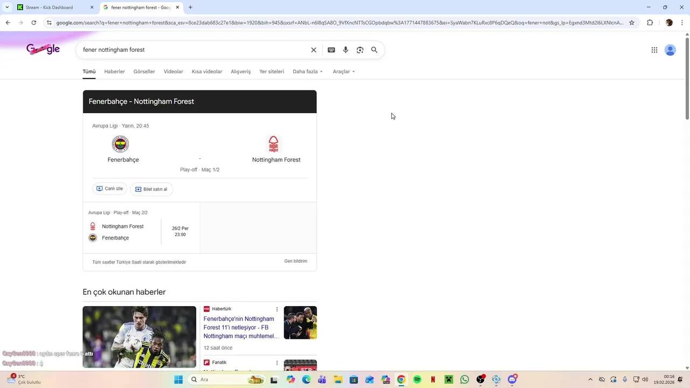The width and height of the screenshot is (690, 388).
Task: Click the Nottingham Forest team crest
Action: point(273,144)
